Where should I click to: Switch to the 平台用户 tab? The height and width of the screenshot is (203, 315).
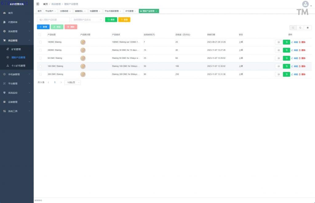pos(50,11)
